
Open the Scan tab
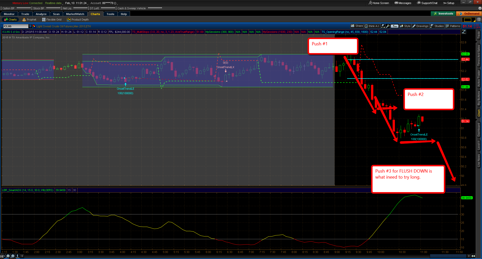pyautogui.click(x=56, y=14)
